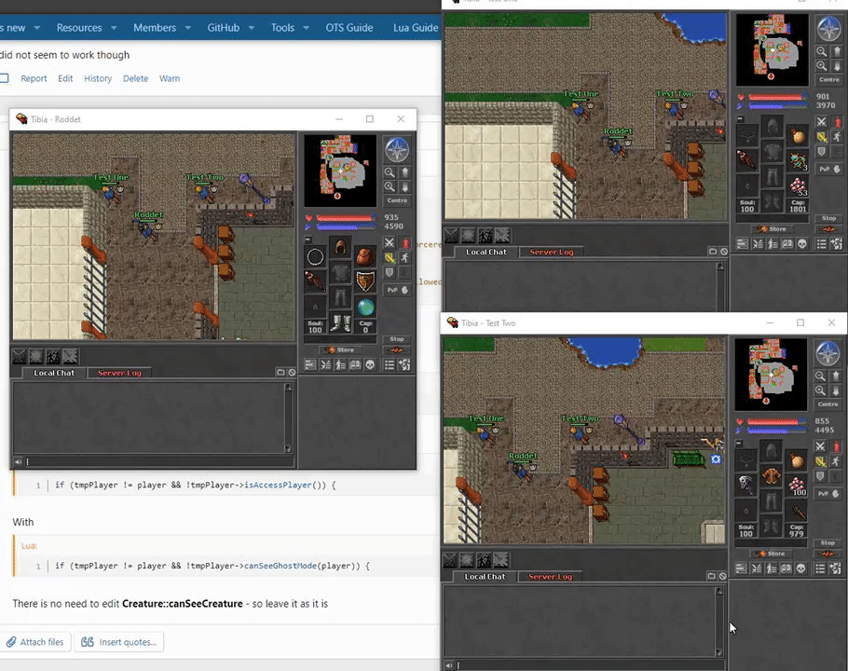Click the armor slot in the Test Two inventory
This screenshot has height=671, width=848.
click(772, 476)
